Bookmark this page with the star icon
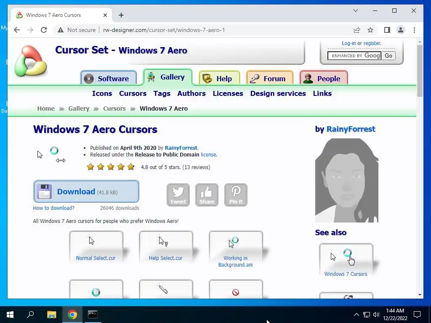431x323 pixels. click(x=370, y=30)
